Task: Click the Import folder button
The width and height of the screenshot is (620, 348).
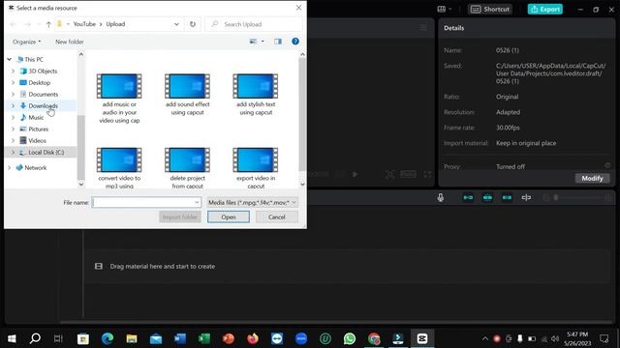Action: 180,217
